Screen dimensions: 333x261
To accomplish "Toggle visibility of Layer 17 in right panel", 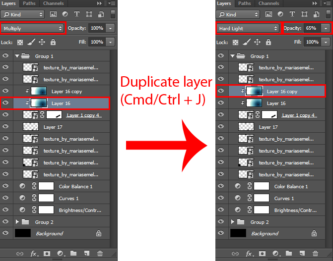I will pos(221,127).
